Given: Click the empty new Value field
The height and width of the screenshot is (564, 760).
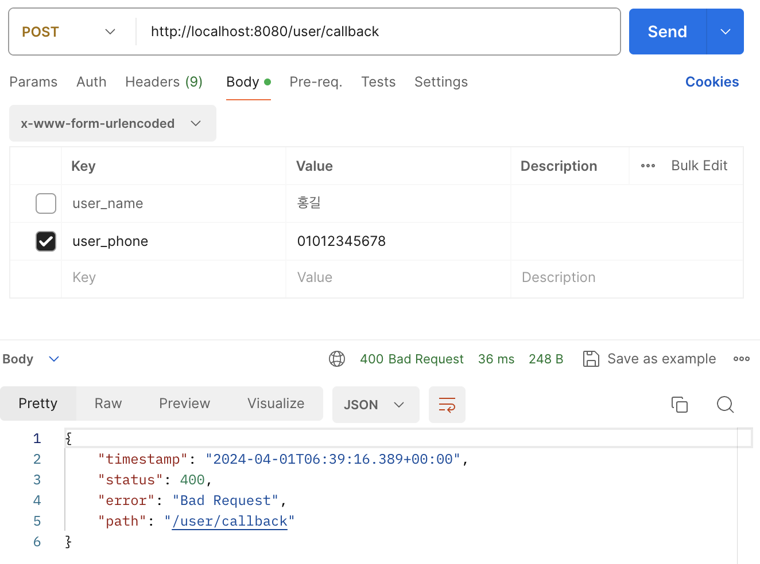Looking at the screenshot, I should 398,278.
